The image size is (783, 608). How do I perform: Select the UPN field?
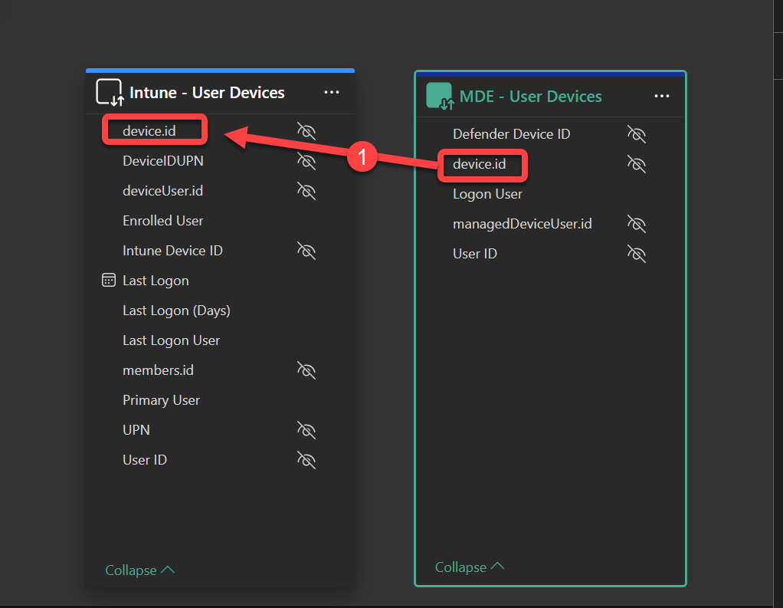[136, 430]
